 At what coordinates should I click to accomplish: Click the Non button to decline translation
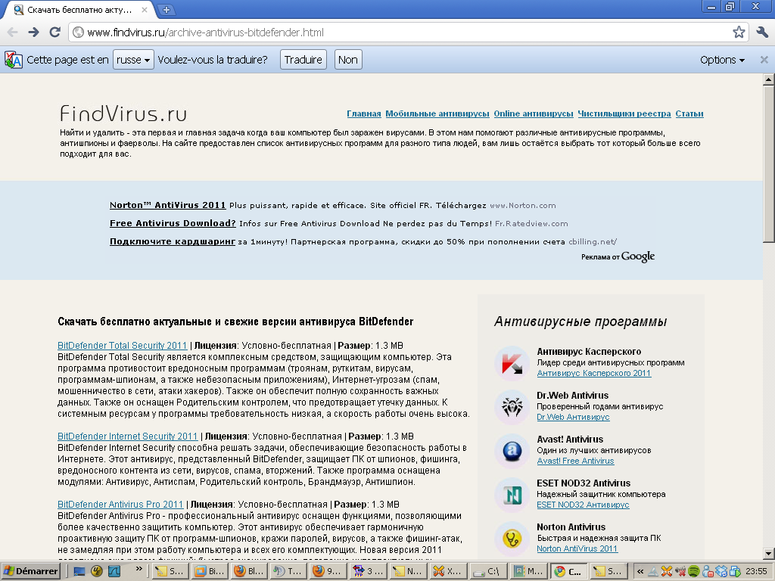click(348, 60)
